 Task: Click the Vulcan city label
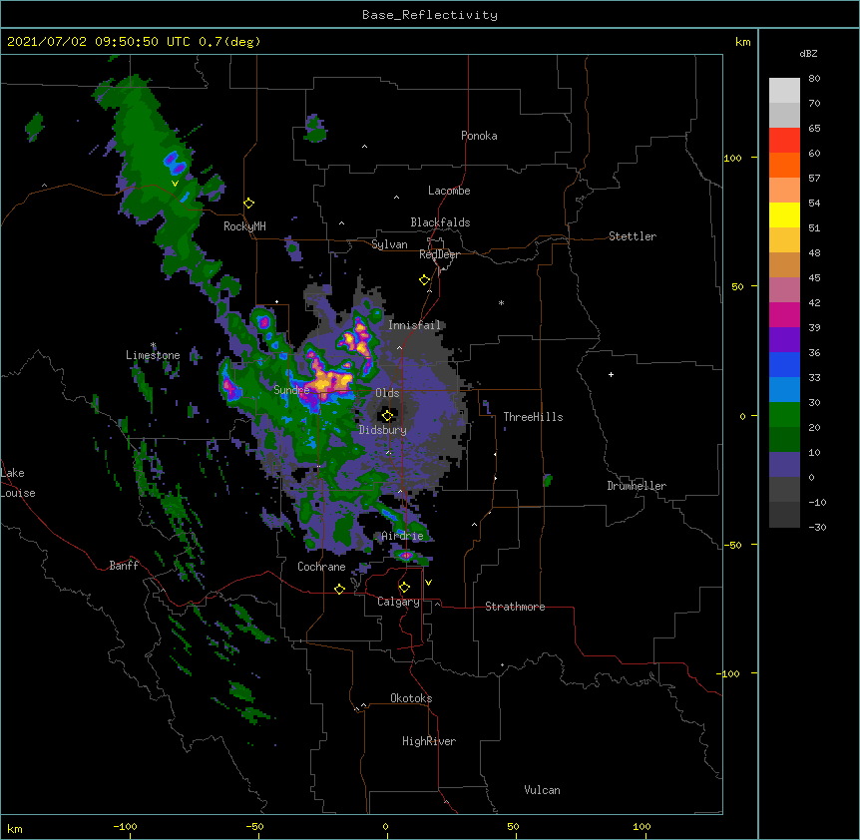click(542, 790)
